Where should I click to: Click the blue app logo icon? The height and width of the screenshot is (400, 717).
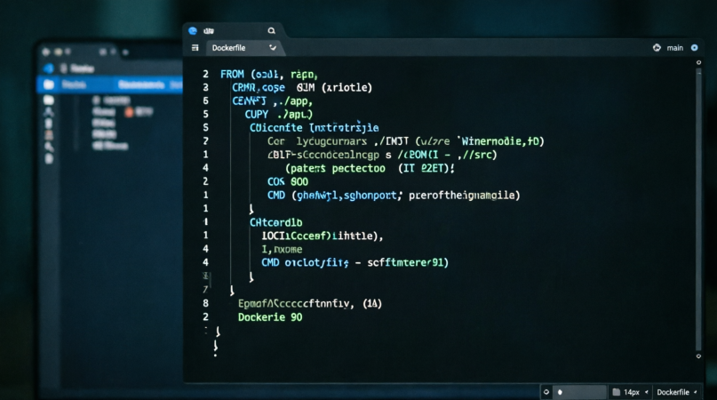(x=193, y=30)
